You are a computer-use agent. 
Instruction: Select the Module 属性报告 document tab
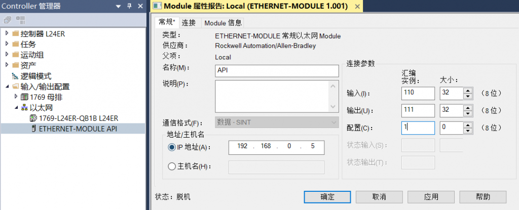click(x=256, y=6)
